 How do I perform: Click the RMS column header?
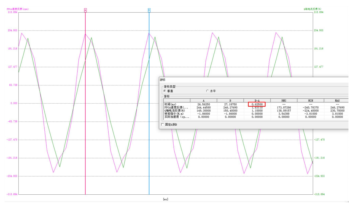tap(284, 100)
